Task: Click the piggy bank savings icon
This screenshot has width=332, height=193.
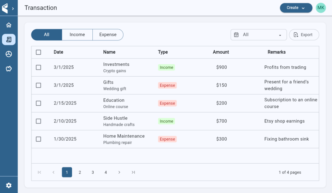Action: coord(9,69)
